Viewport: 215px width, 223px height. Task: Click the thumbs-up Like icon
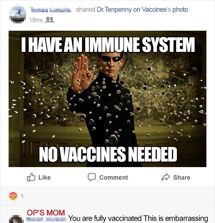point(31,177)
